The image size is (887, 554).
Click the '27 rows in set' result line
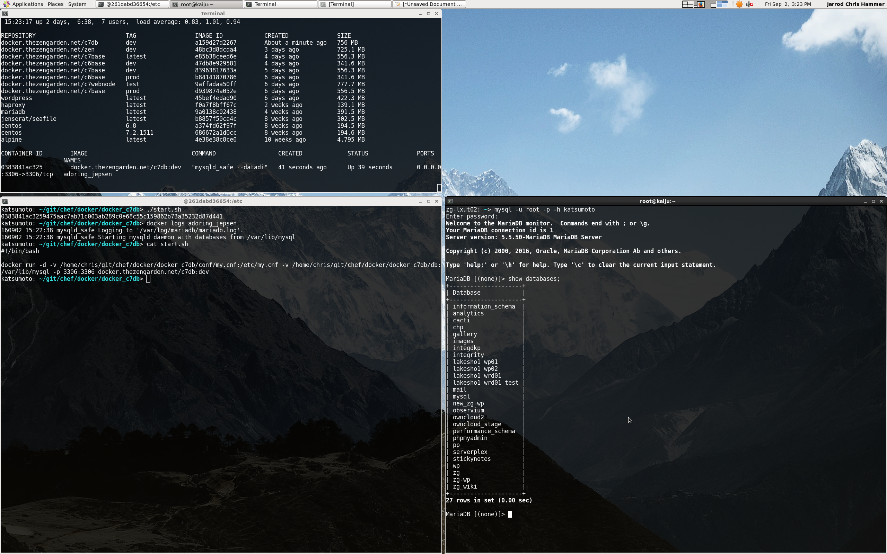pyautogui.click(x=489, y=501)
